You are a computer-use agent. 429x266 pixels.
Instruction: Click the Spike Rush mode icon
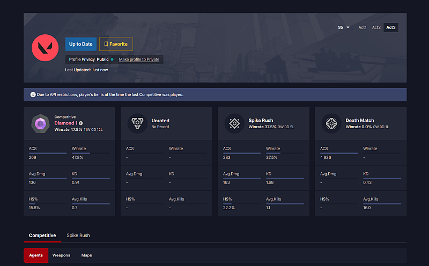[234, 123]
